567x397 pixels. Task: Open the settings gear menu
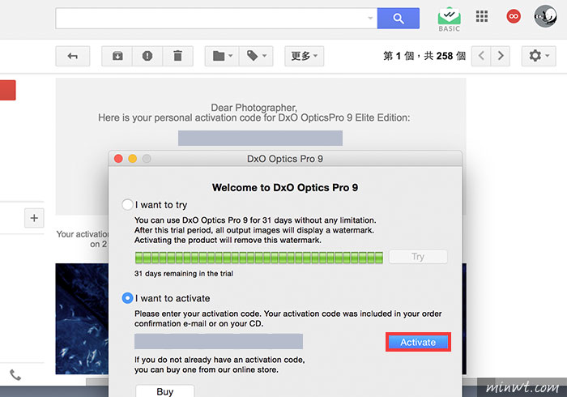pos(539,56)
